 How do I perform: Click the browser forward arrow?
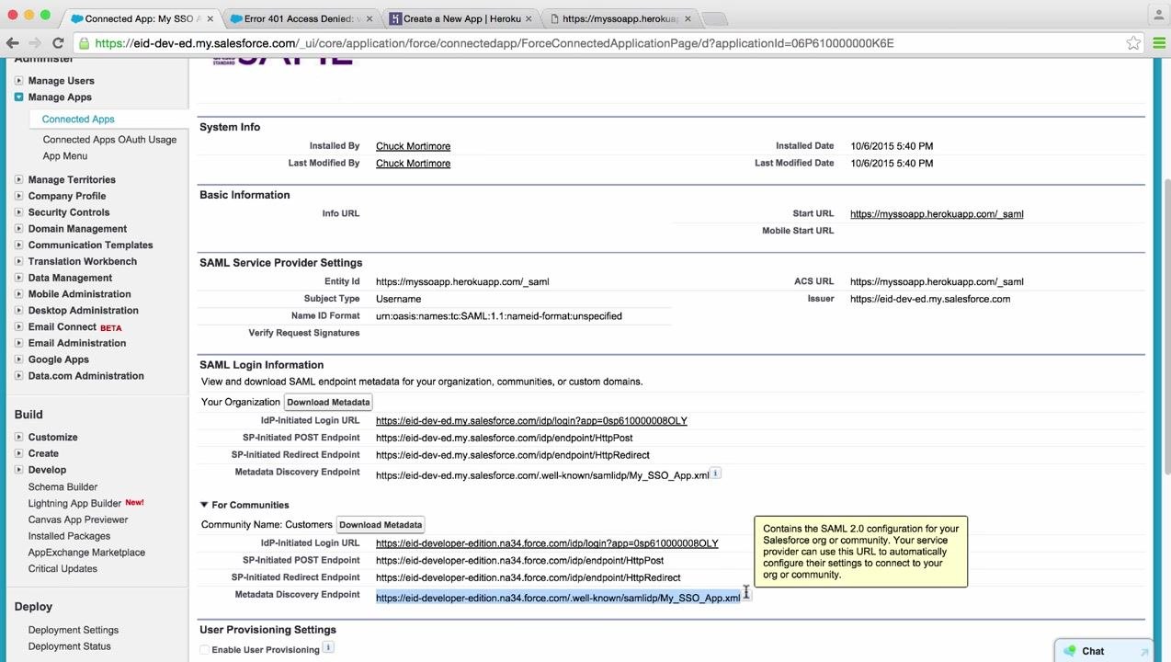pos(35,43)
